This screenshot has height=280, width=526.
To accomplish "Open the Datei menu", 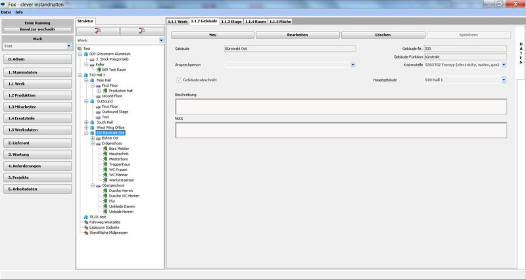I will pyautogui.click(x=6, y=12).
